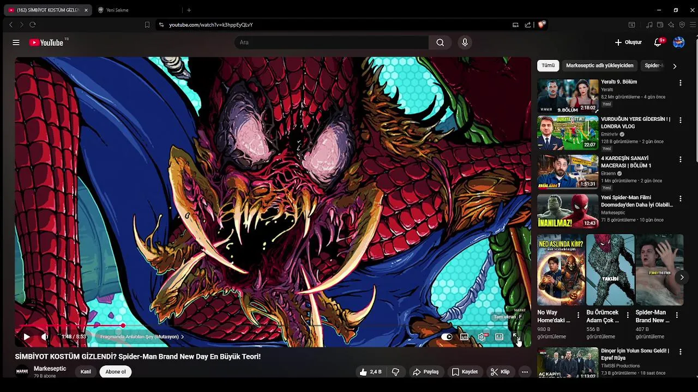Start voice search with microphone icon
The image size is (698, 392).
tap(465, 42)
